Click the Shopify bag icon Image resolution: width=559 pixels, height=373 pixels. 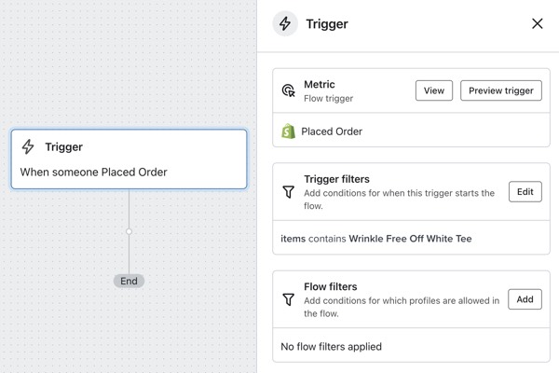click(x=289, y=131)
